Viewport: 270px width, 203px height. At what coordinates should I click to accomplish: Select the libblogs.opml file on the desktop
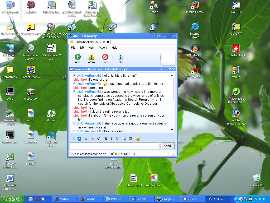pos(134,181)
